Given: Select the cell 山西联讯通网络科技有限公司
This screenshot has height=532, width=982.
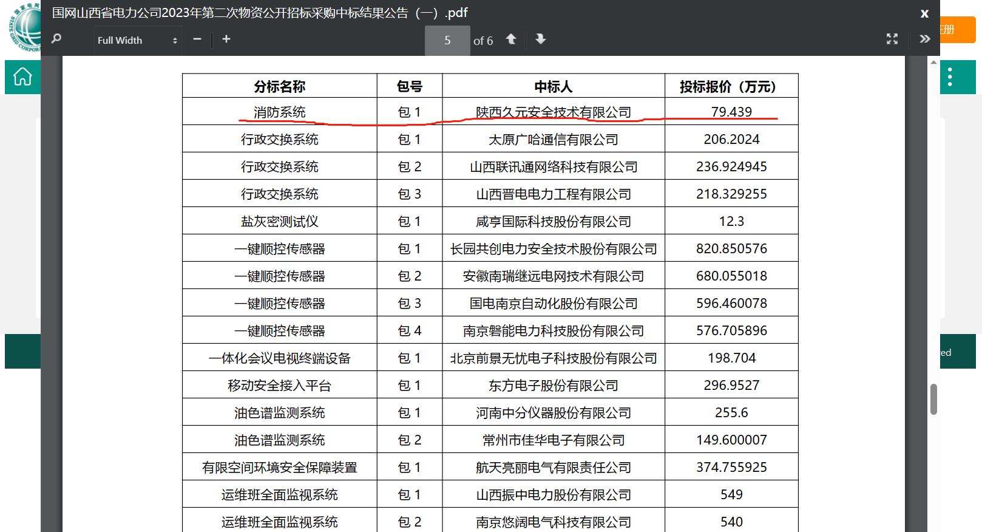Looking at the screenshot, I should (x=553, y=167).
